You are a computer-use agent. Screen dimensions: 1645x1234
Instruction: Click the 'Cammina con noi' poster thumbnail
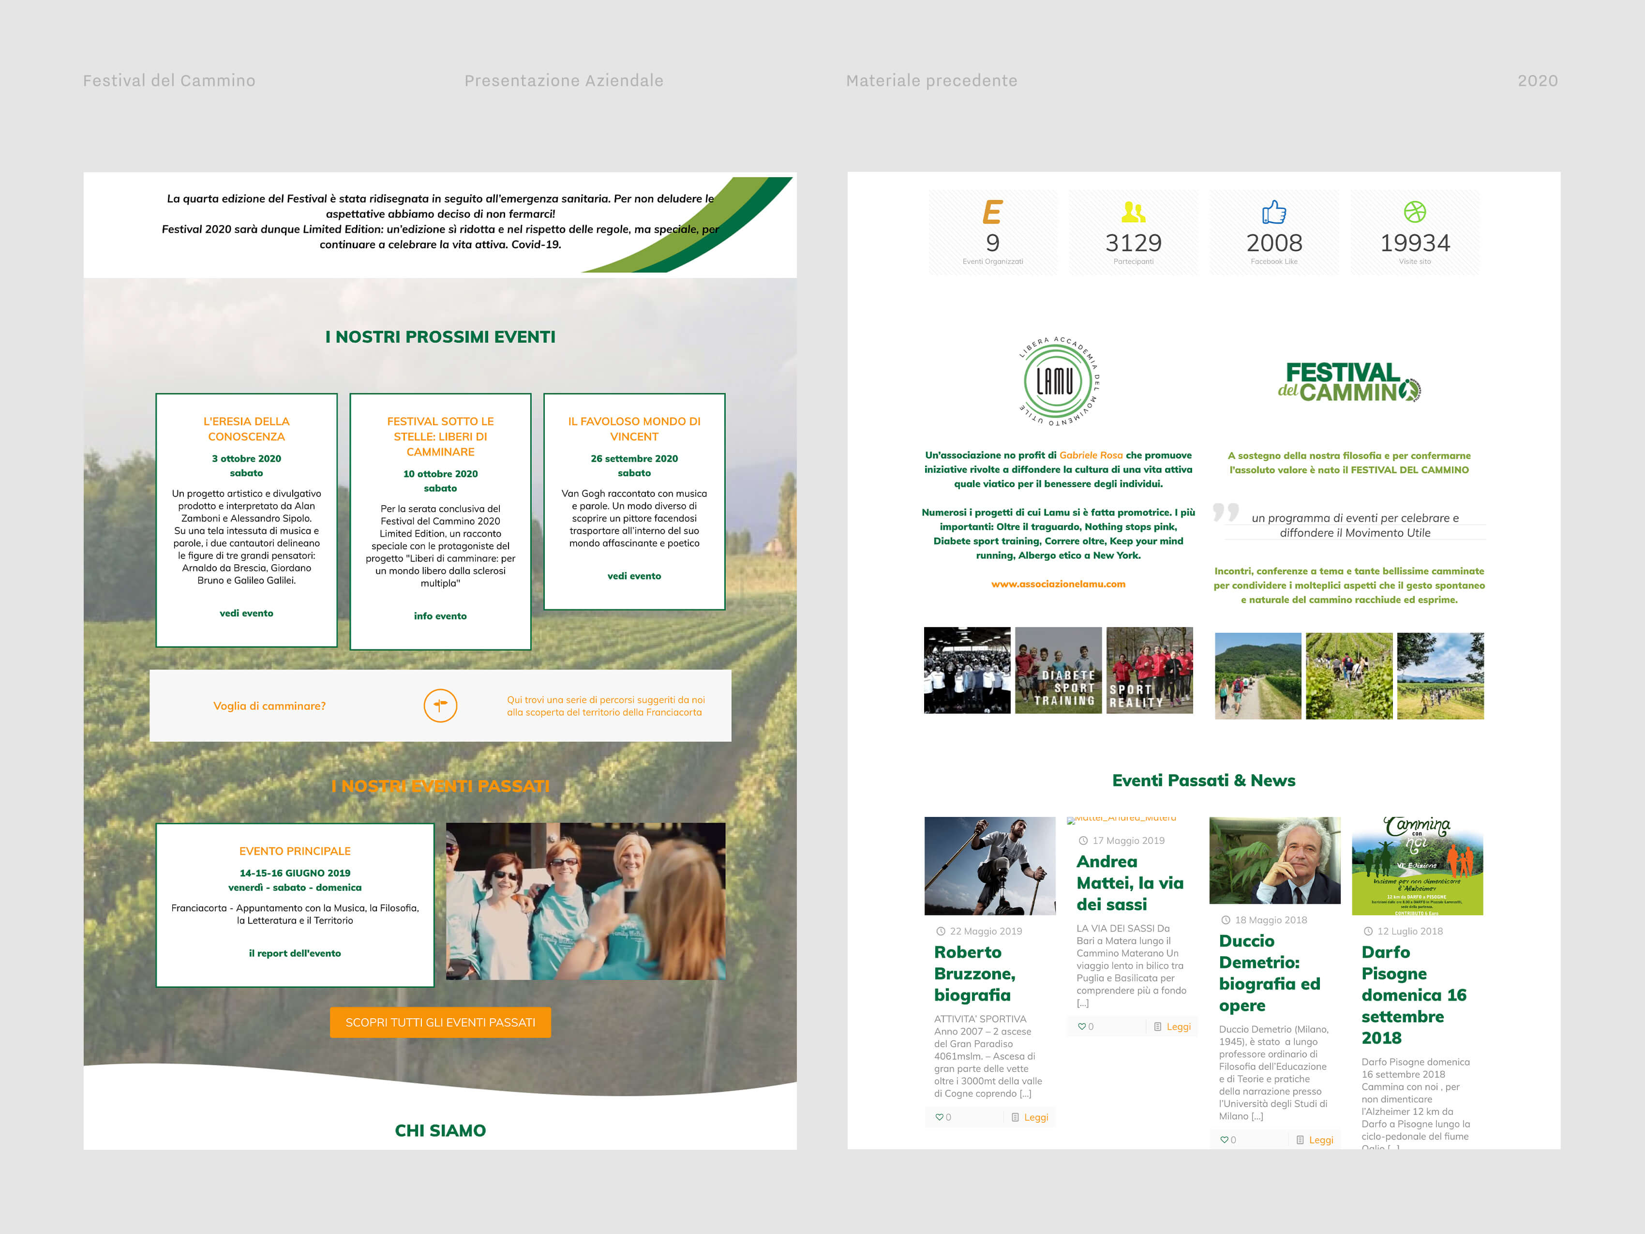[1418, 866]
